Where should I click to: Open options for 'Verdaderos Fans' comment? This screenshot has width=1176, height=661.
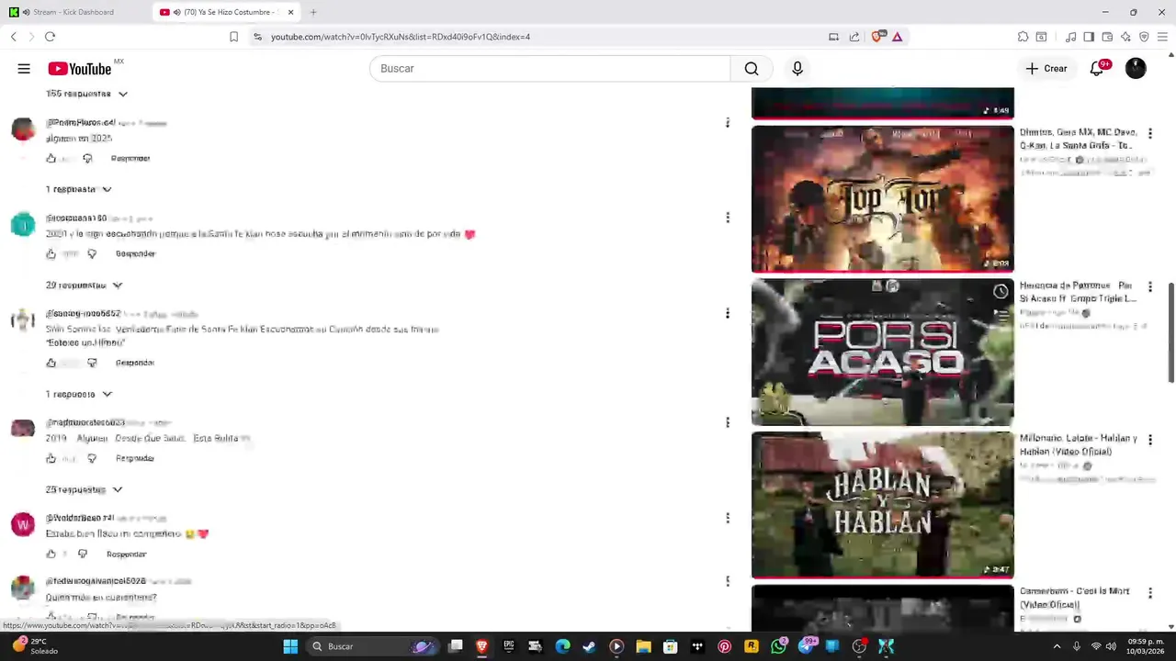pyautogui.click(x=728, y=313)
